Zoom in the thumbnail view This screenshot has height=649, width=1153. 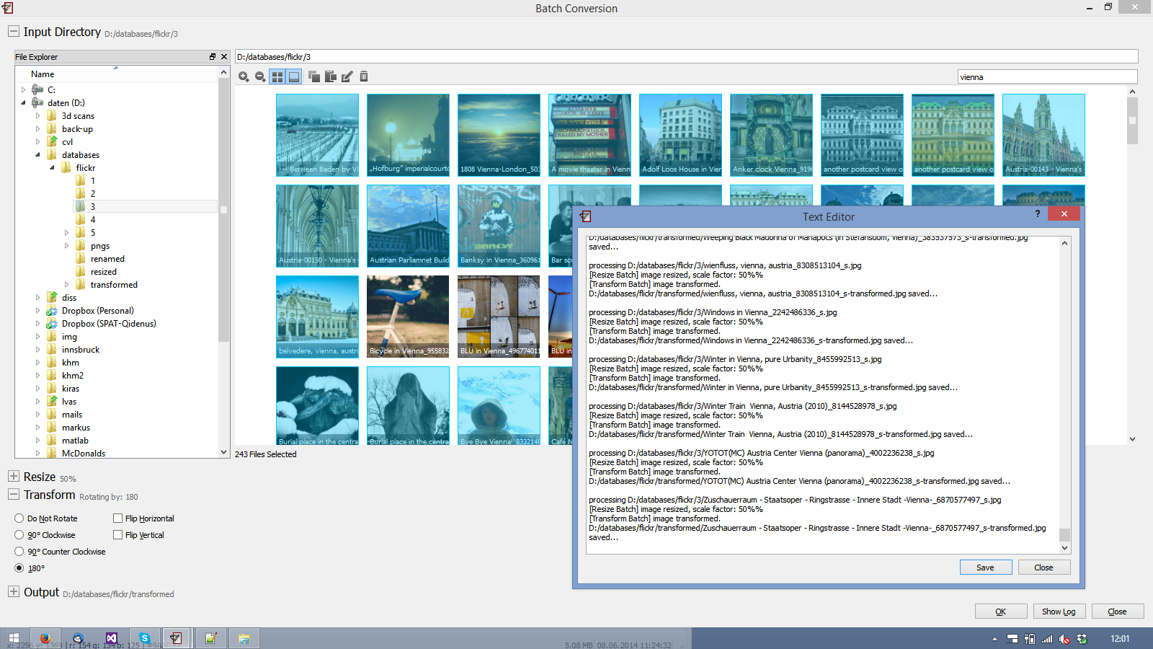click(x=244, y=76)
